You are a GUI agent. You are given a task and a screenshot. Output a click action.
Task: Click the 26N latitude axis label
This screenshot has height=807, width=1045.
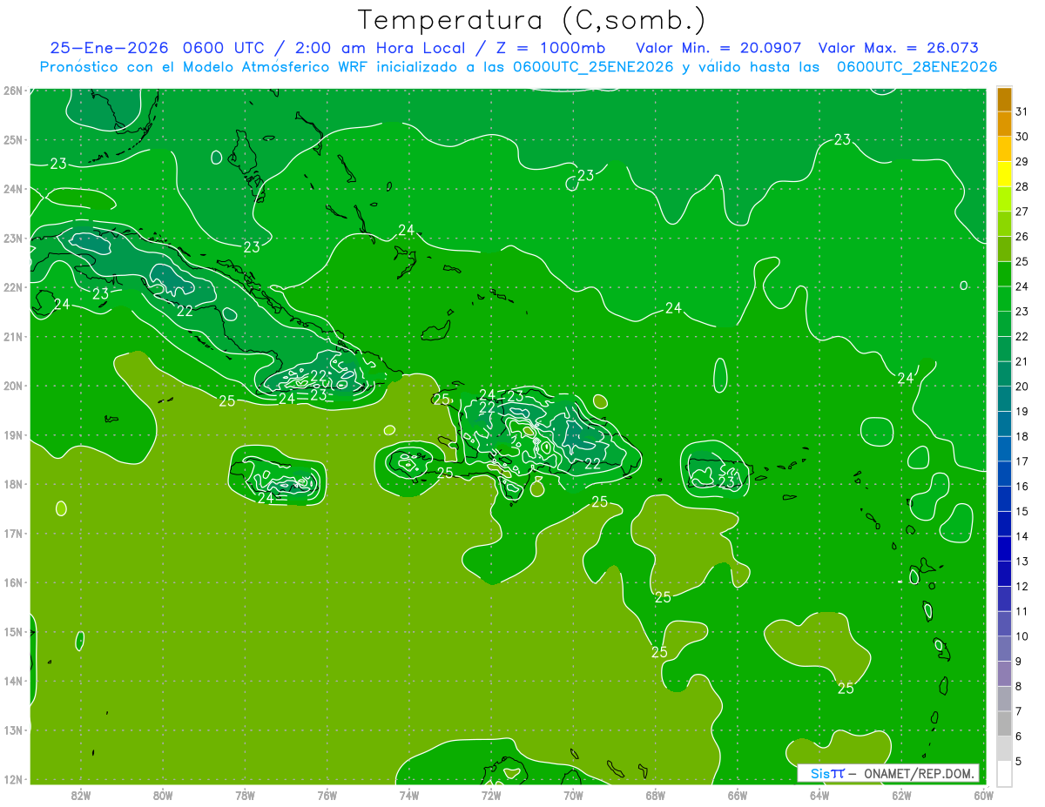pos(12,91)
